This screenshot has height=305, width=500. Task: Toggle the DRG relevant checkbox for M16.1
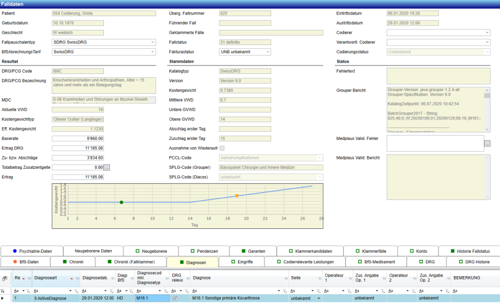pos(176,298)
